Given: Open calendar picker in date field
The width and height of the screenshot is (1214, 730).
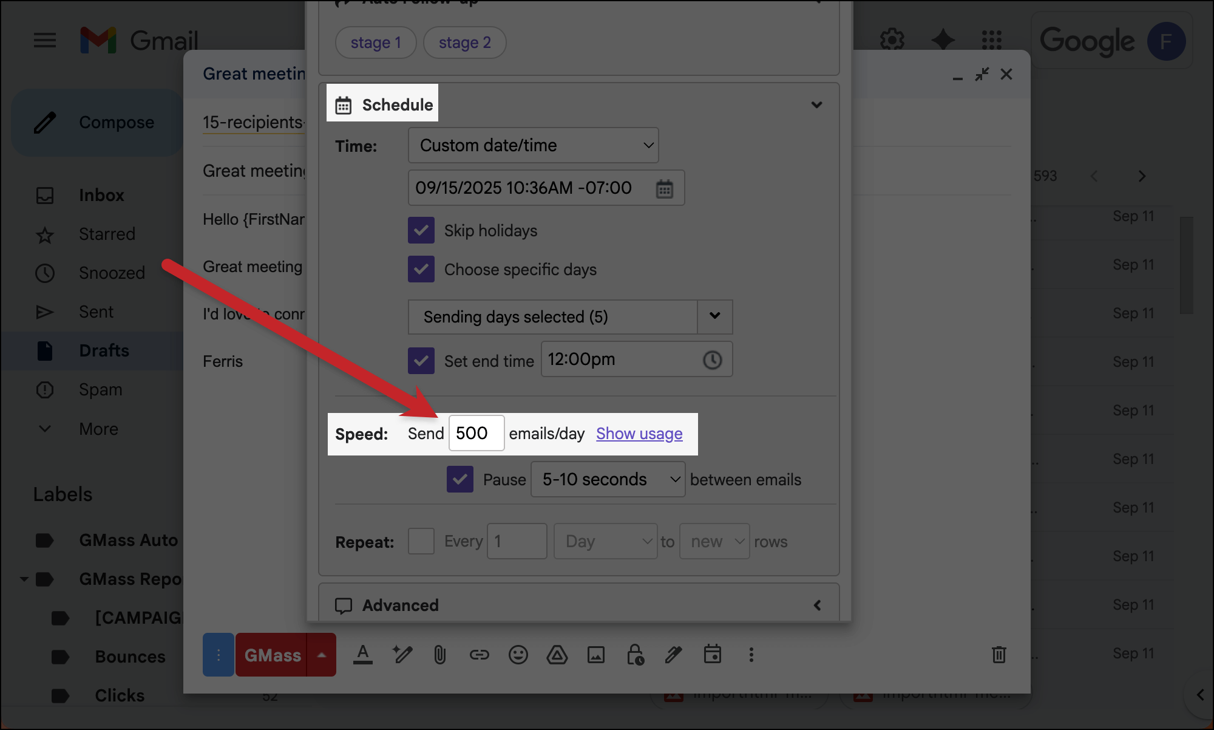Looking at the screenshot, I should click(665, 189).
